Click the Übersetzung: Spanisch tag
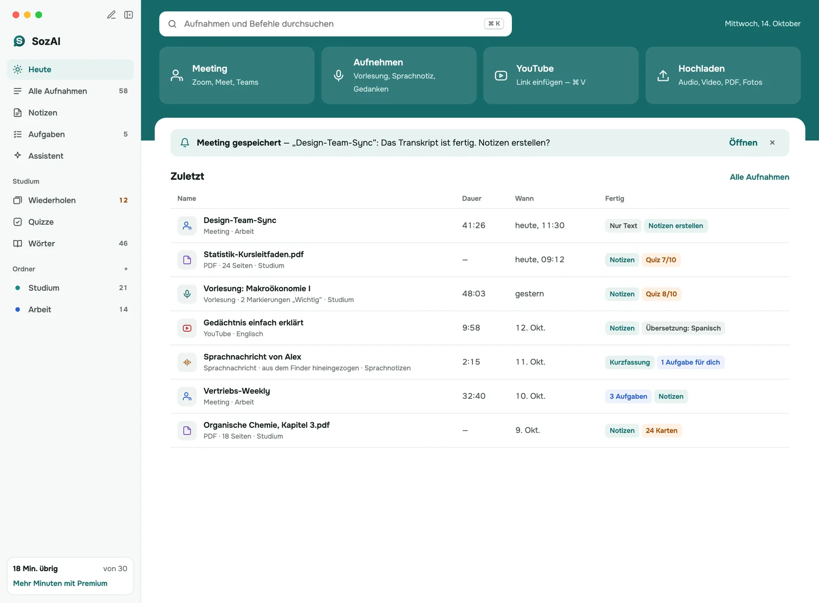819x603 pixels. point(683,328)
